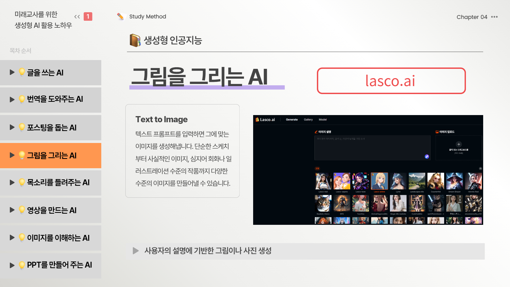Click the 그림을 그리는 AI sidebar label
510x287 pixels.
52,155
